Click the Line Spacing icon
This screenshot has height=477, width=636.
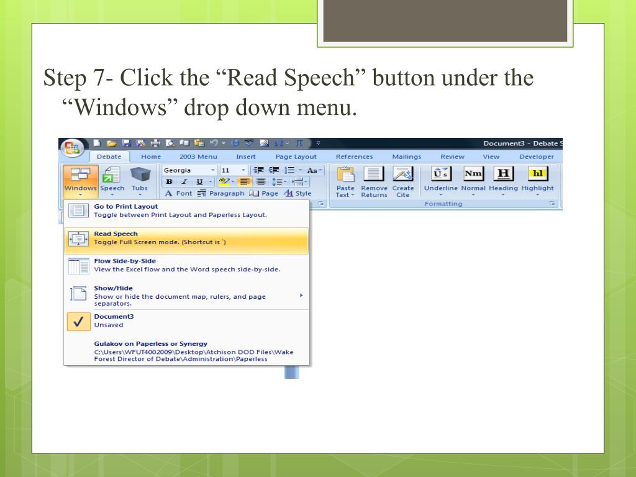[x=277, y=182]
